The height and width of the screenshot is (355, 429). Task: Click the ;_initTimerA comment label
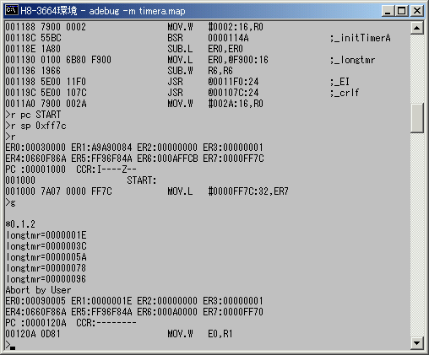(361, 38)
